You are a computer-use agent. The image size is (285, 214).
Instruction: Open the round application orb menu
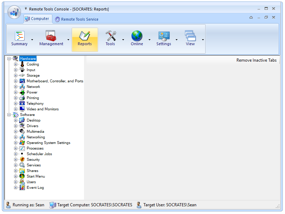click(x=14, y=12)
